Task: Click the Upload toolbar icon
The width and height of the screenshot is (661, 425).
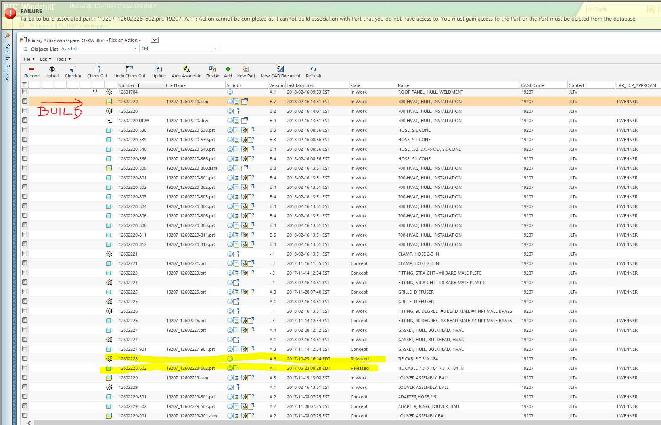Action: tap(52, 69)
